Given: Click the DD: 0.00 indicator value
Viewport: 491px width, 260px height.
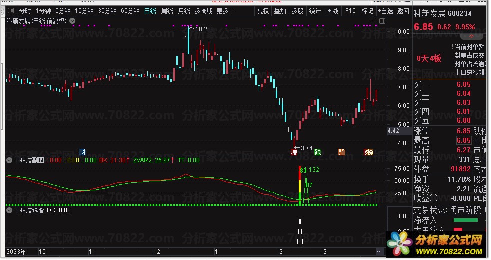Looking at the screenshot, I should (59, 210).
